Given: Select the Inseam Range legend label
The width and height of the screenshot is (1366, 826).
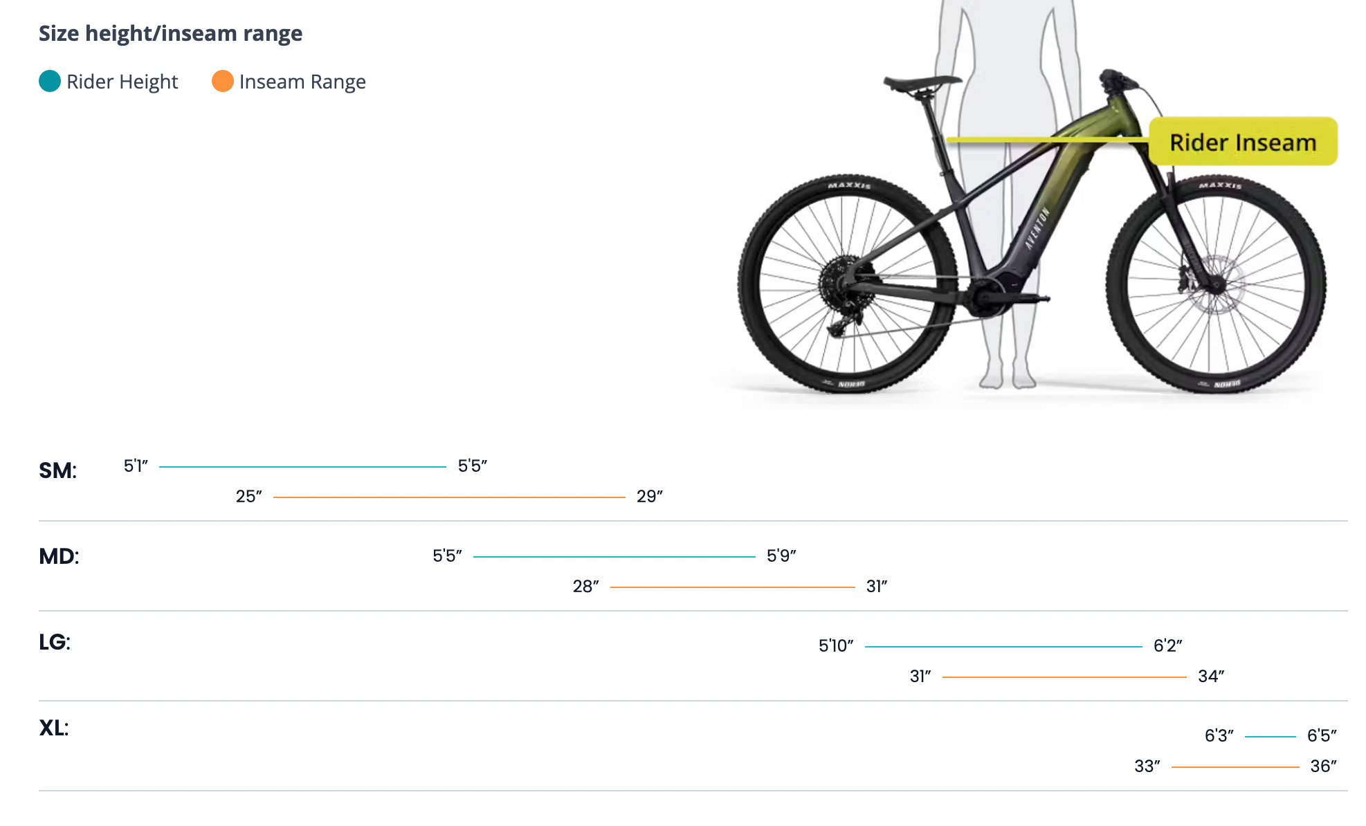Looking at the screenshot, I should pos(302,82).
